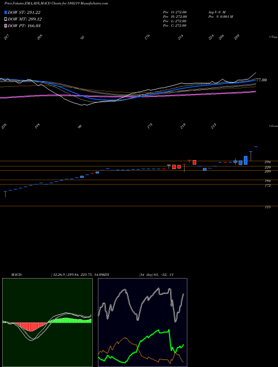Click the 77.00 label on the EMA chart
278x367 pixels.
pos(262,80)
